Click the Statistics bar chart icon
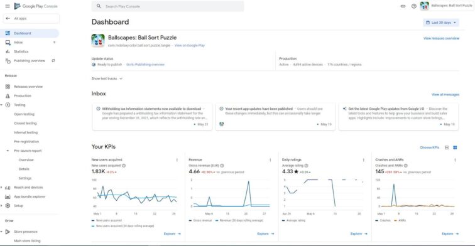The width and height of the screenshot is (475, 246). (8, 51)
